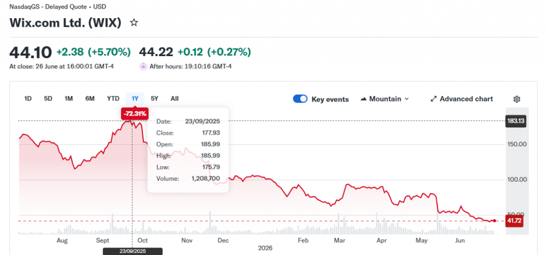Screen dimensions: 548x255
Task: Select the 5D time range
Action: (48, 98)
